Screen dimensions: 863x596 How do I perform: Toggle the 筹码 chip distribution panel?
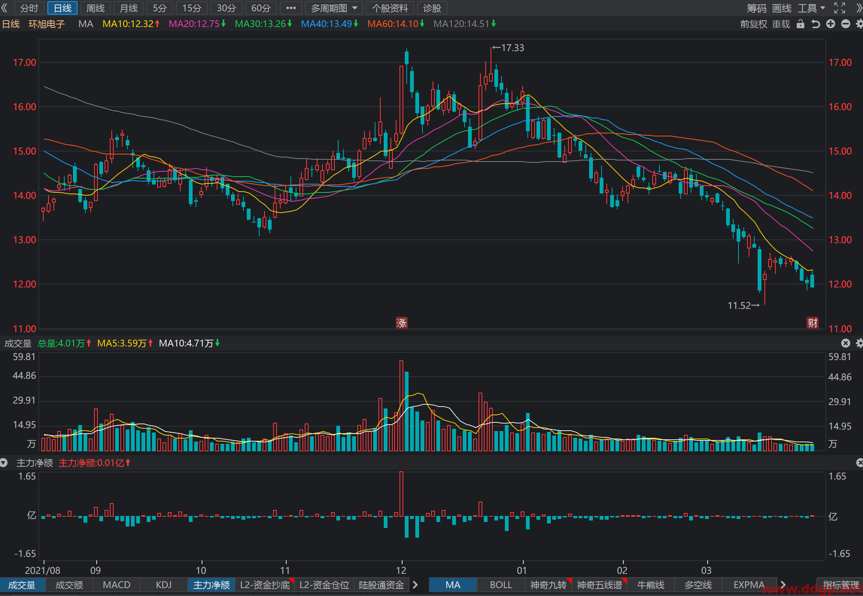(x=757, y=8)
